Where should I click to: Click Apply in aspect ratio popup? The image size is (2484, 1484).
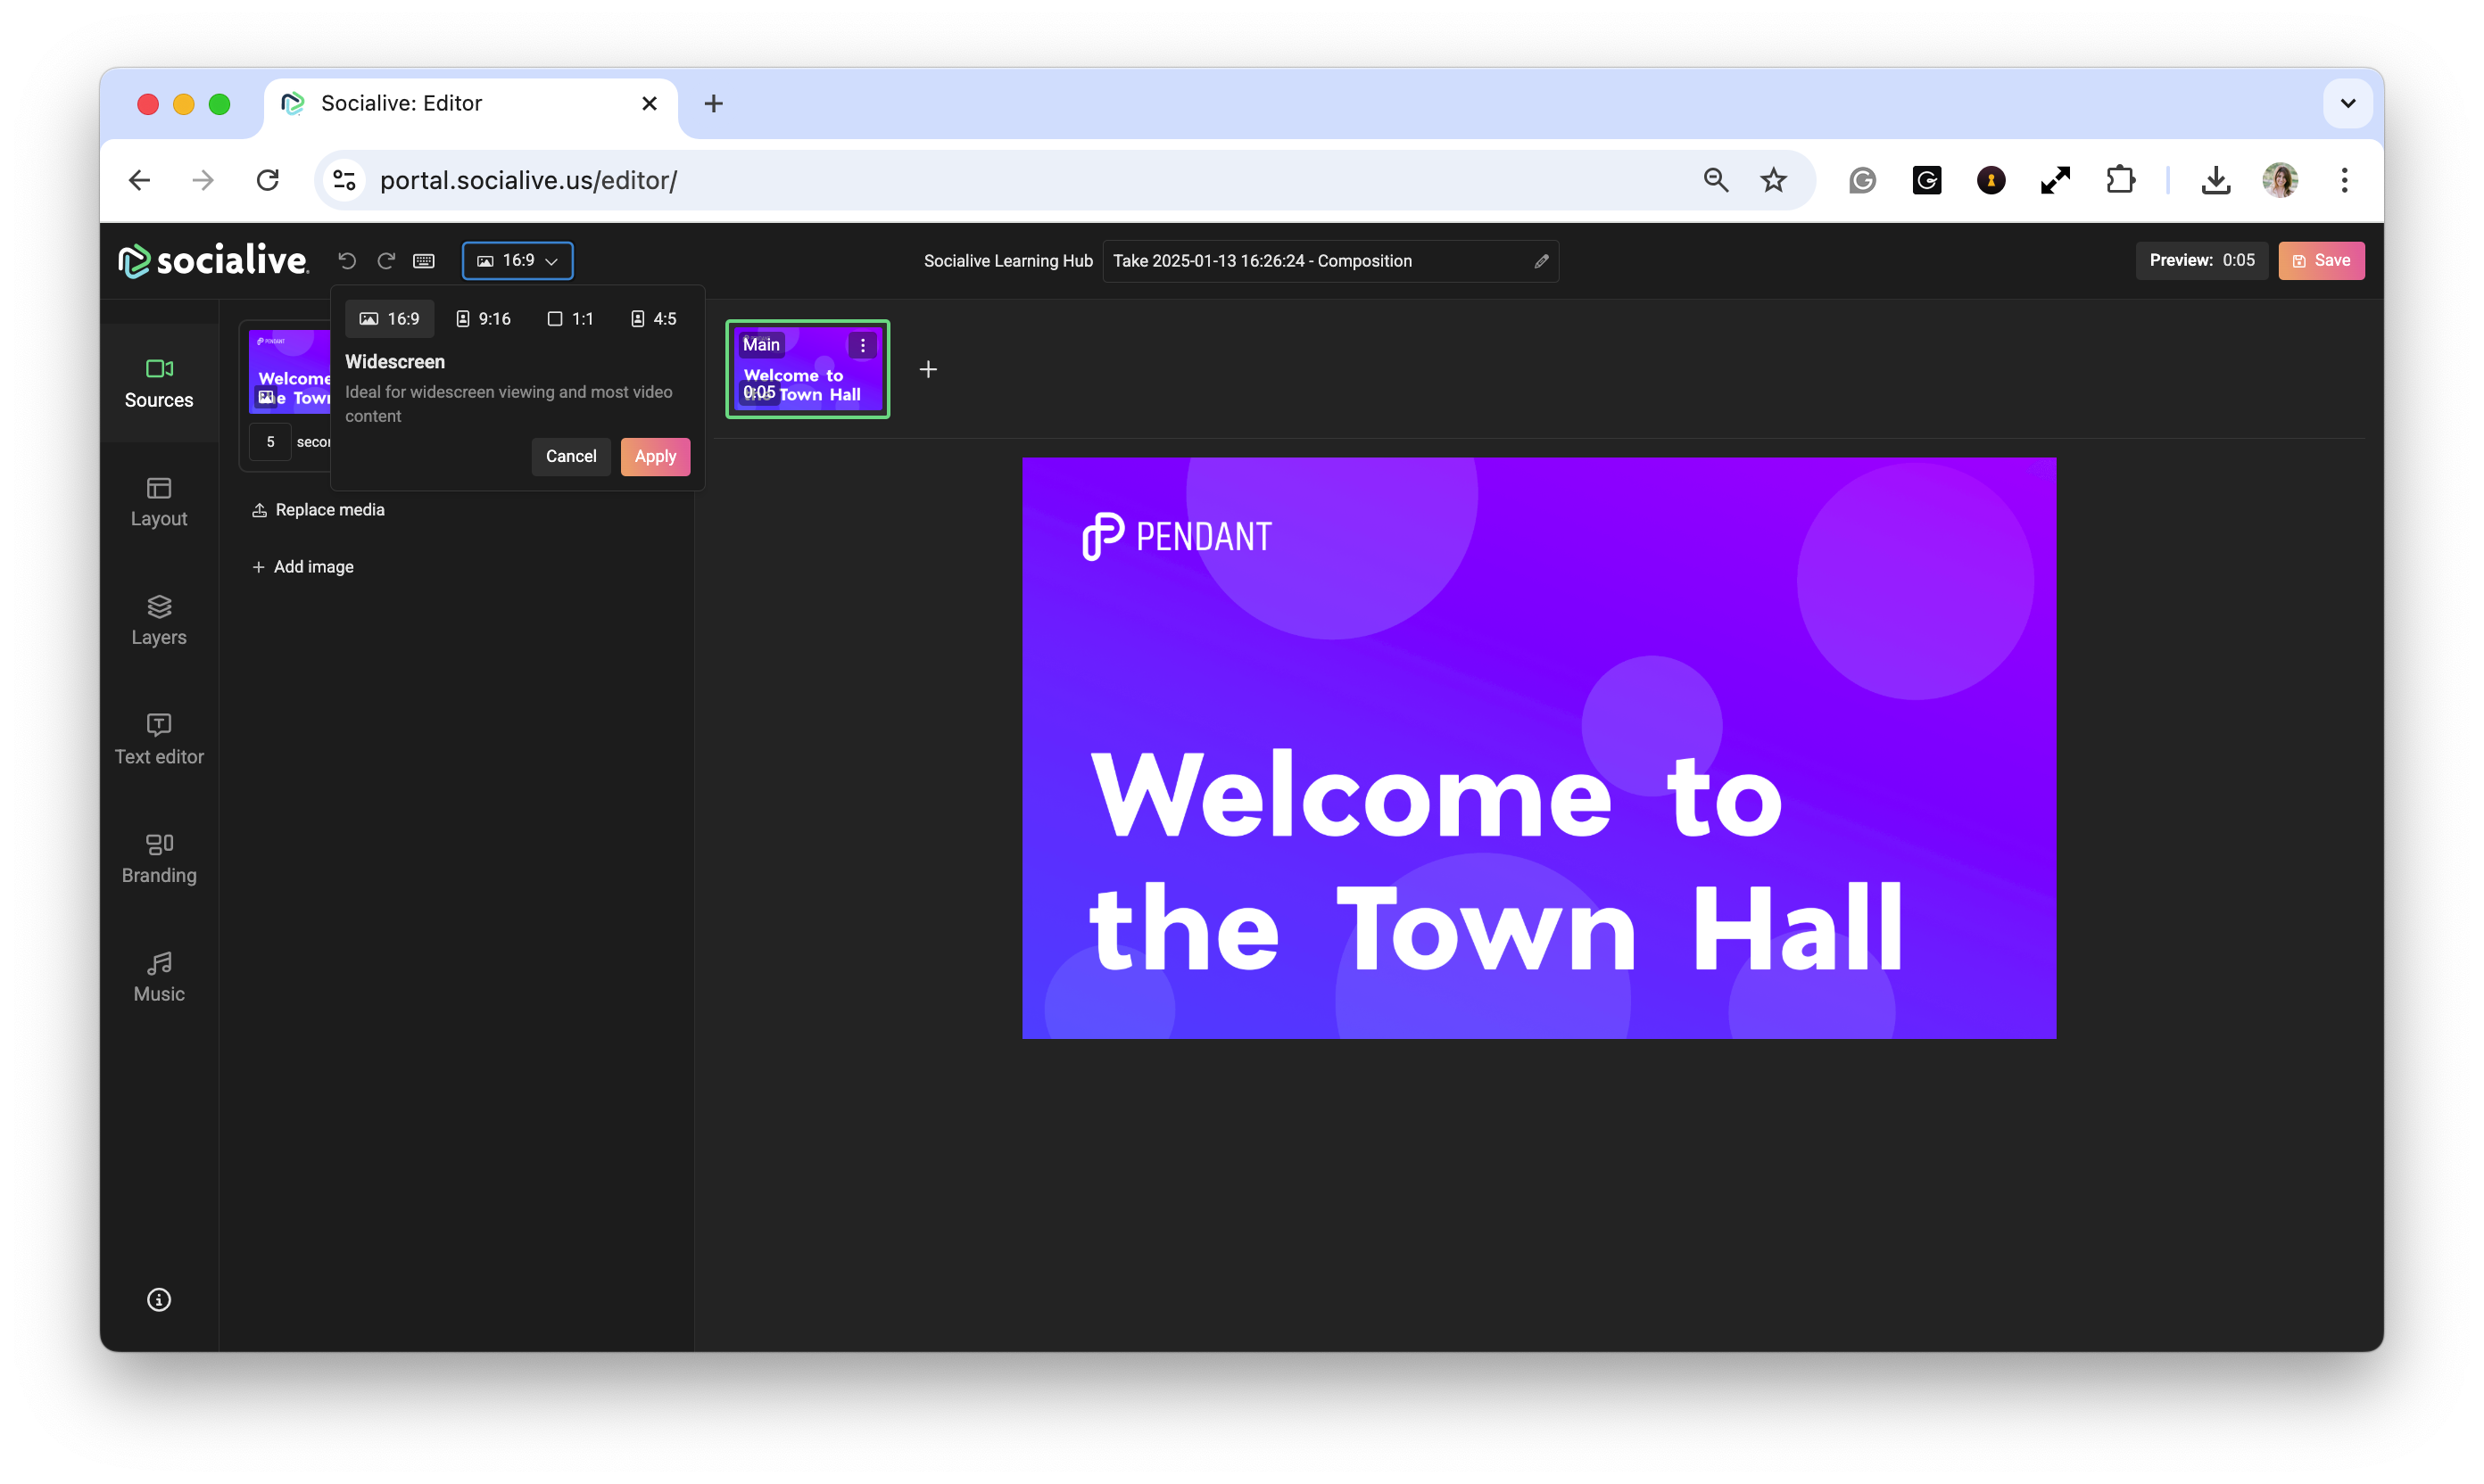coord(655,456)
